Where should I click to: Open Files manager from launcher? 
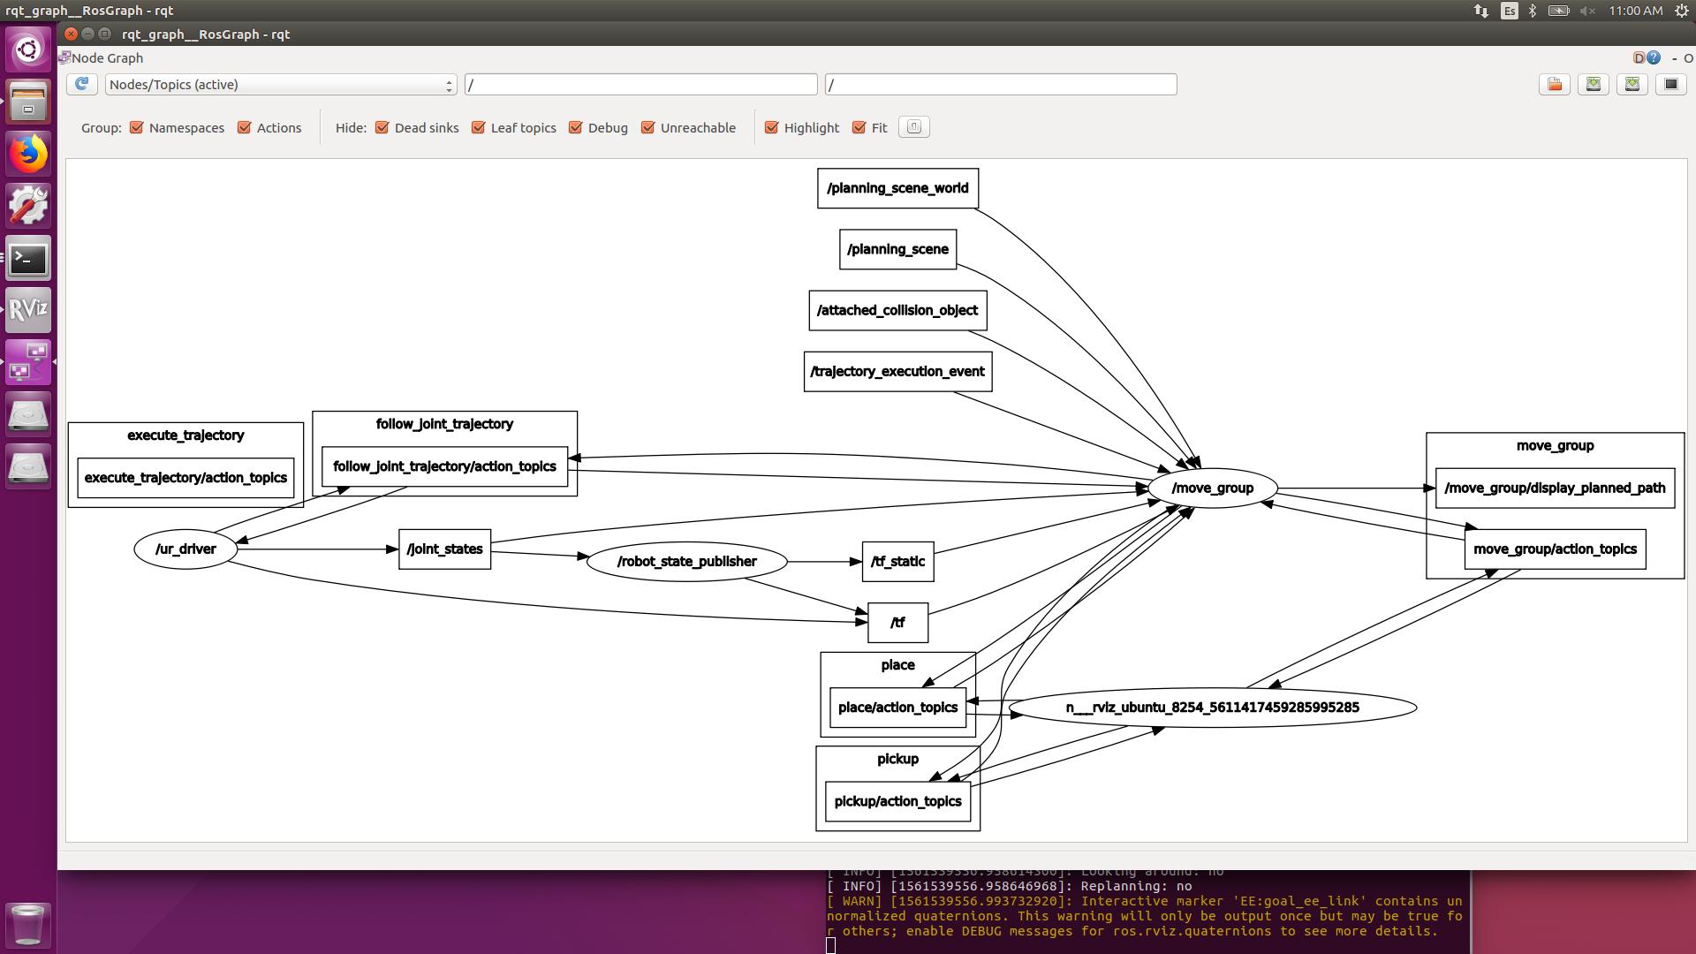tap(28, 102)
